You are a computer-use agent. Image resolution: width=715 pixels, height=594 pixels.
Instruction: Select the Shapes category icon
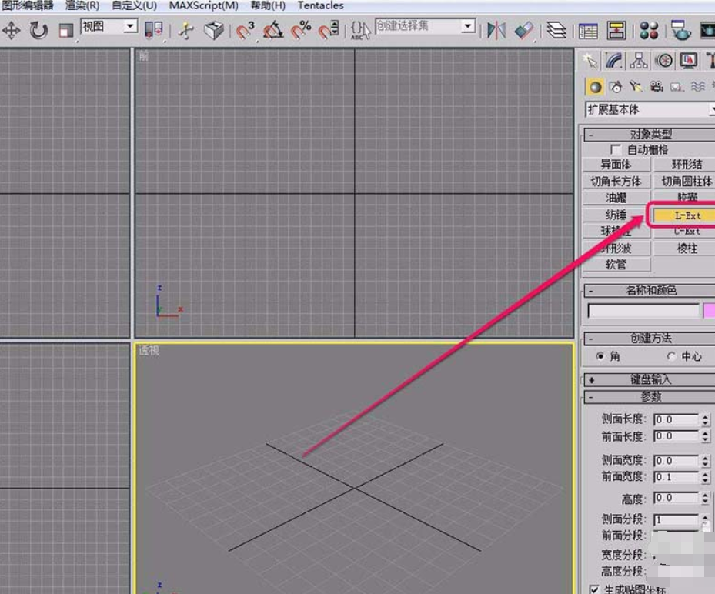point(616,87)
